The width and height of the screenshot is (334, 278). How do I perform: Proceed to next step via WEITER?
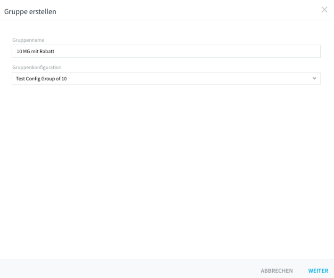pos(318,271)
